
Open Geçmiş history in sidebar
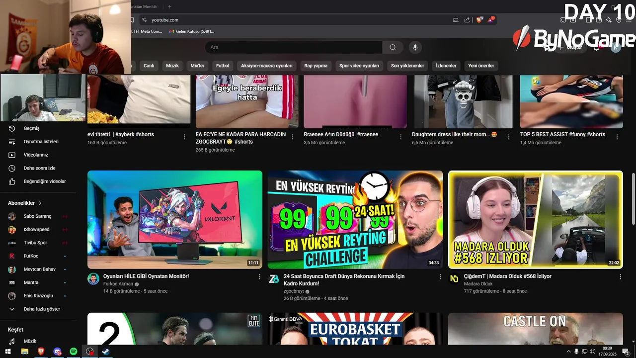click(x=31, y=128)
